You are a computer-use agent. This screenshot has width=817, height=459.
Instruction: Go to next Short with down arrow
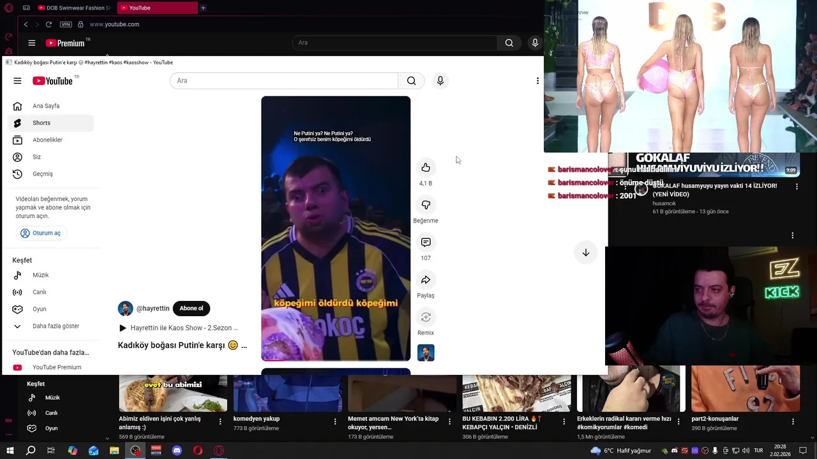coord(585,252)
